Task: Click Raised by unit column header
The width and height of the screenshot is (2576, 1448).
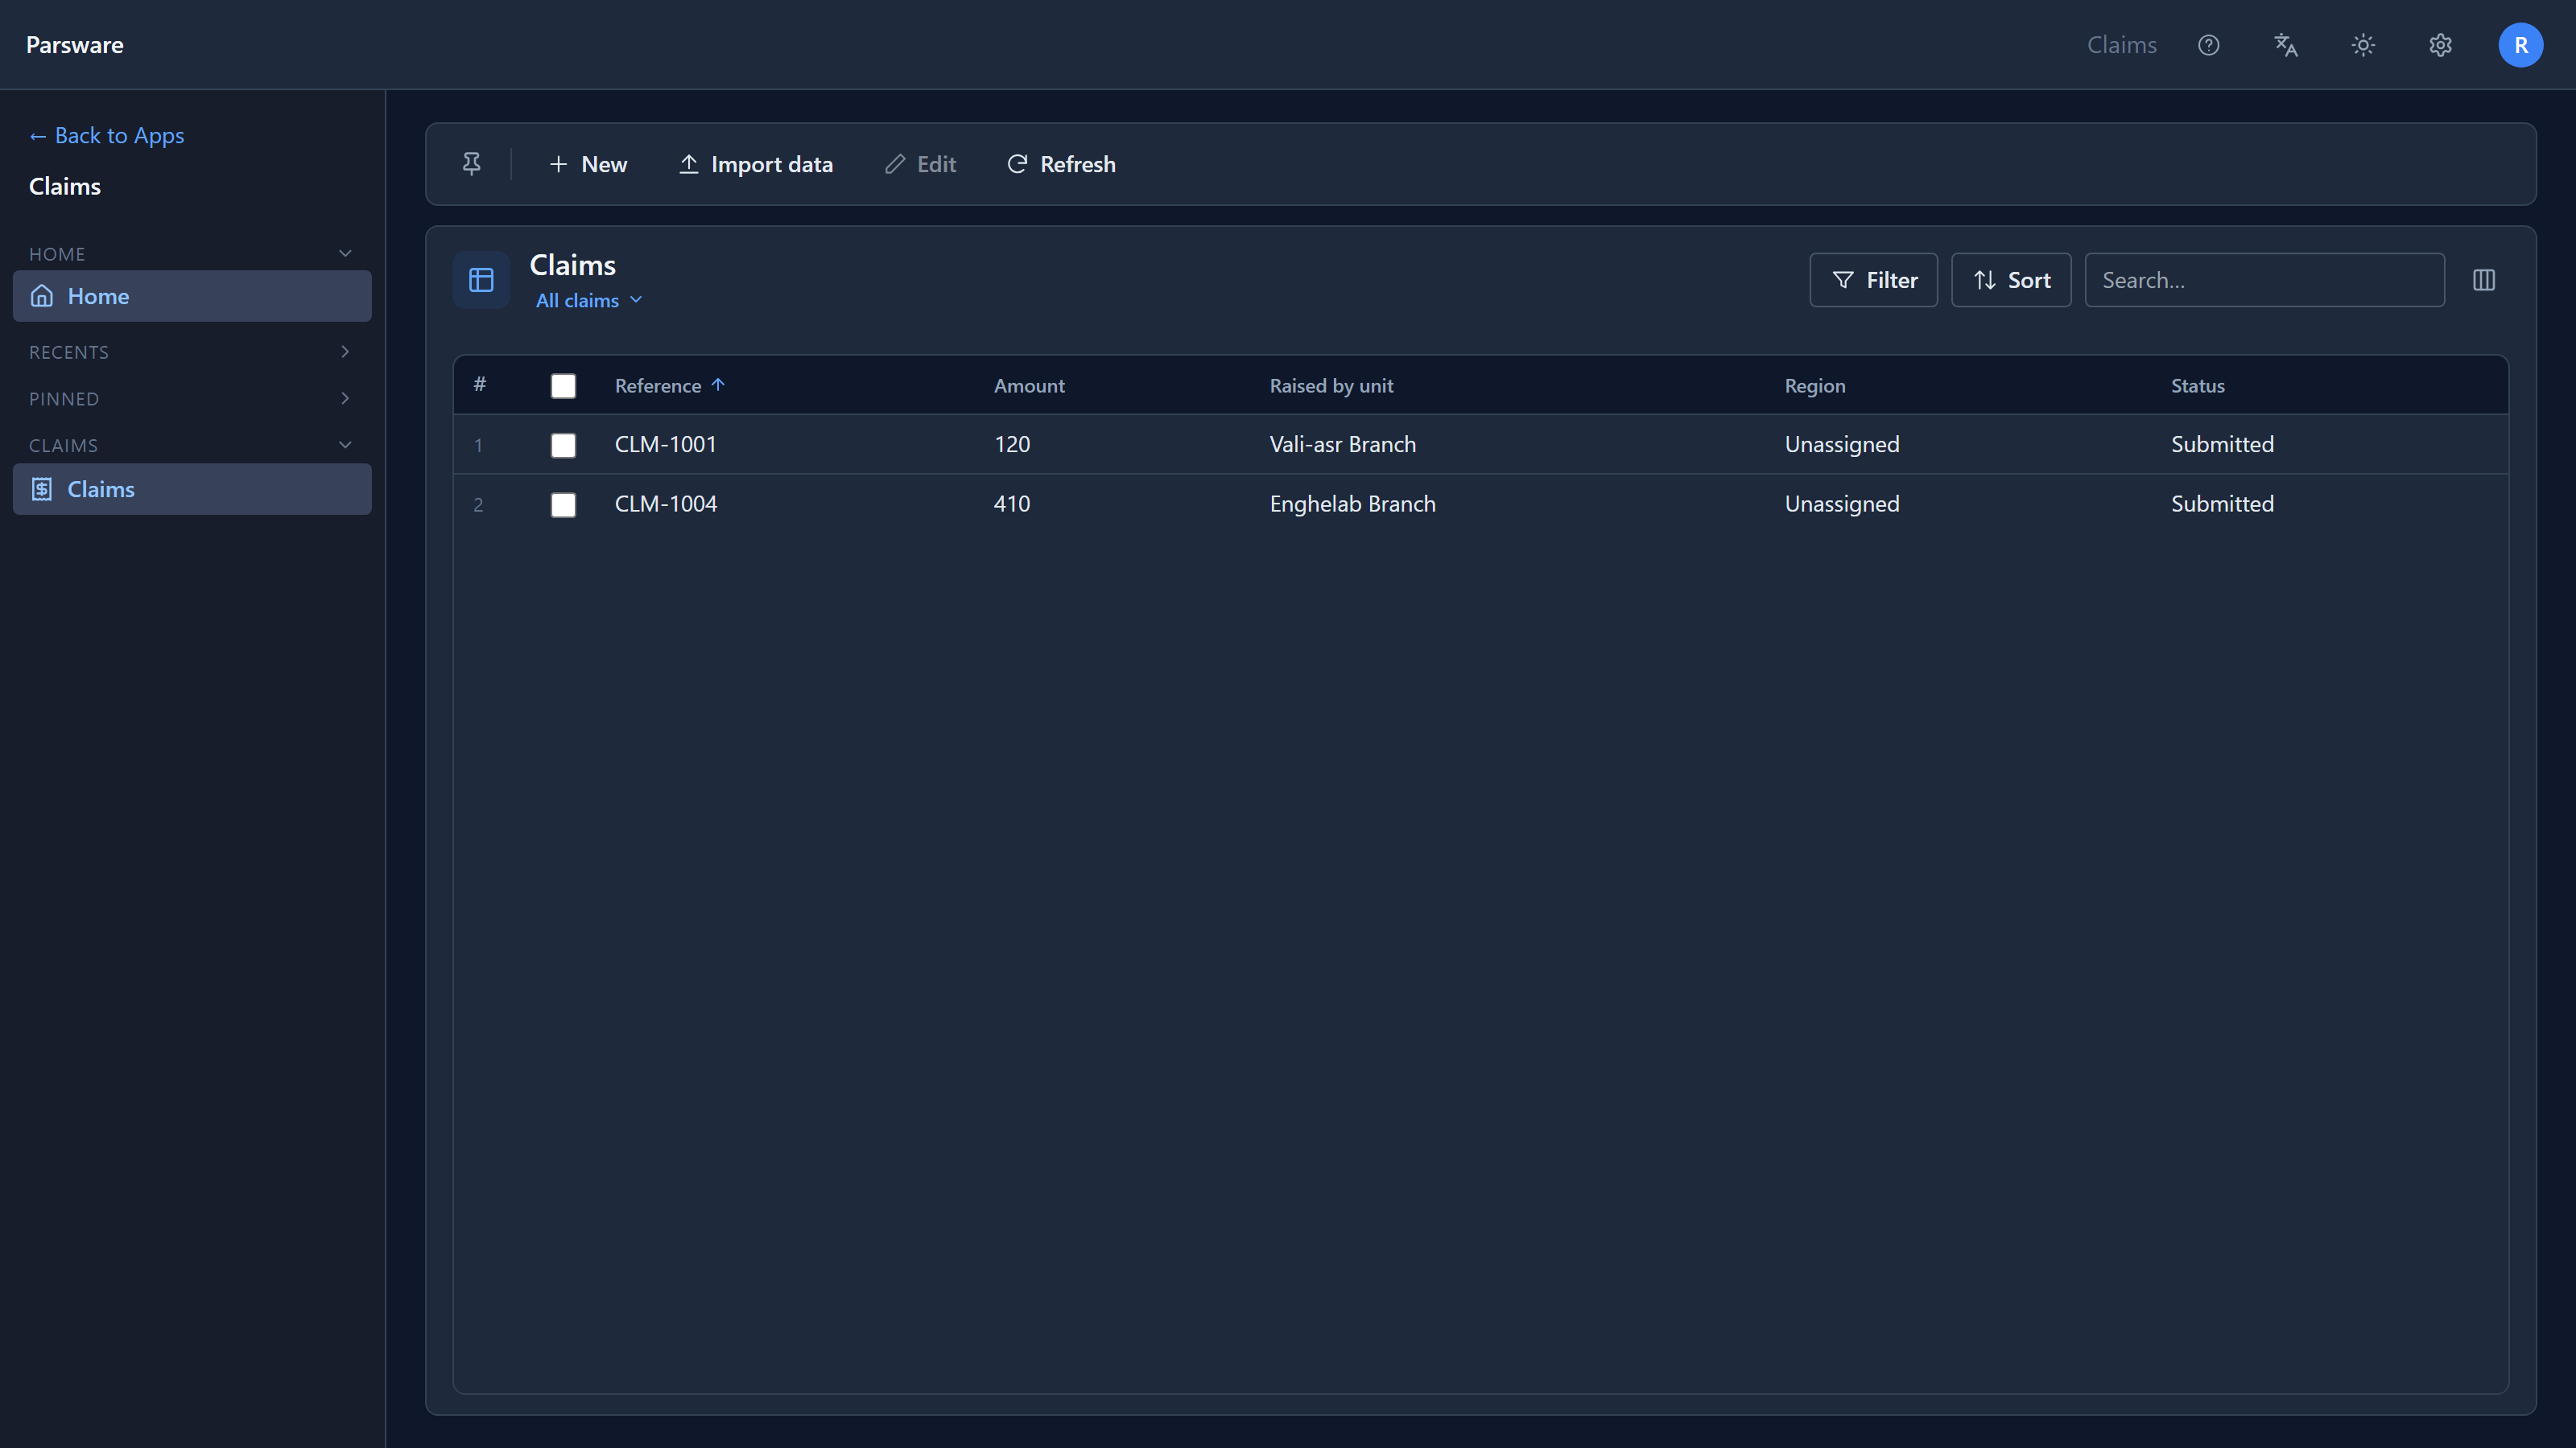Action: point(1331,386)
